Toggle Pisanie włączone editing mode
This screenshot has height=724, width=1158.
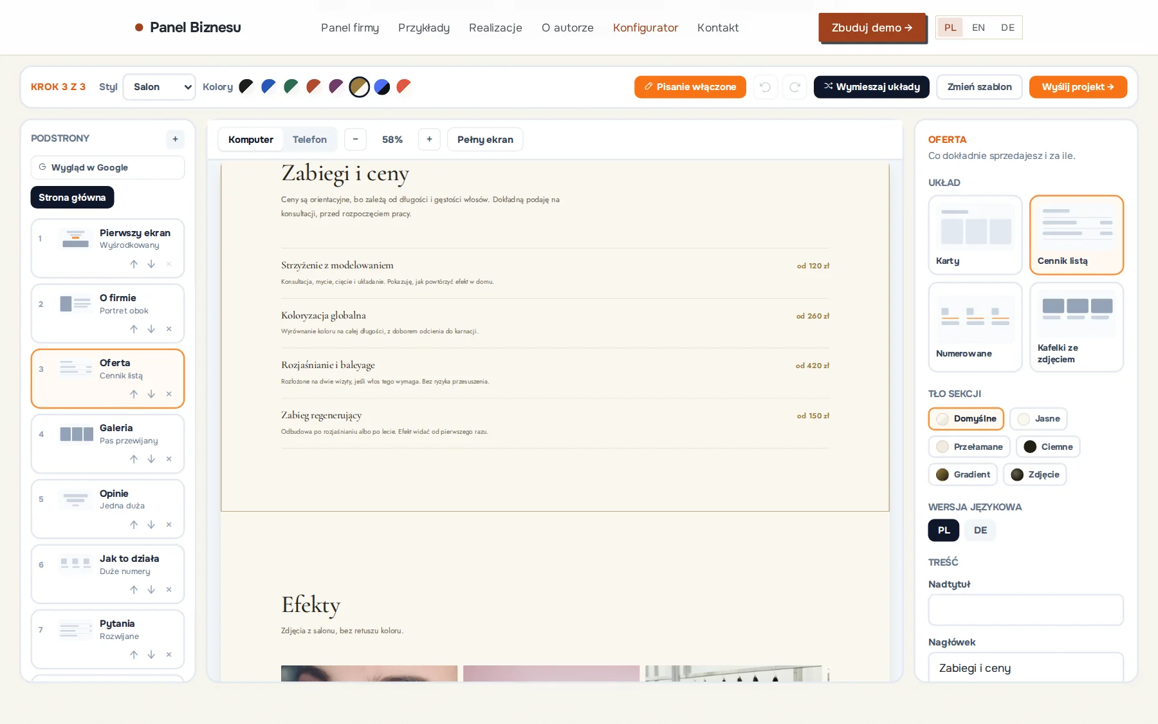690,87
